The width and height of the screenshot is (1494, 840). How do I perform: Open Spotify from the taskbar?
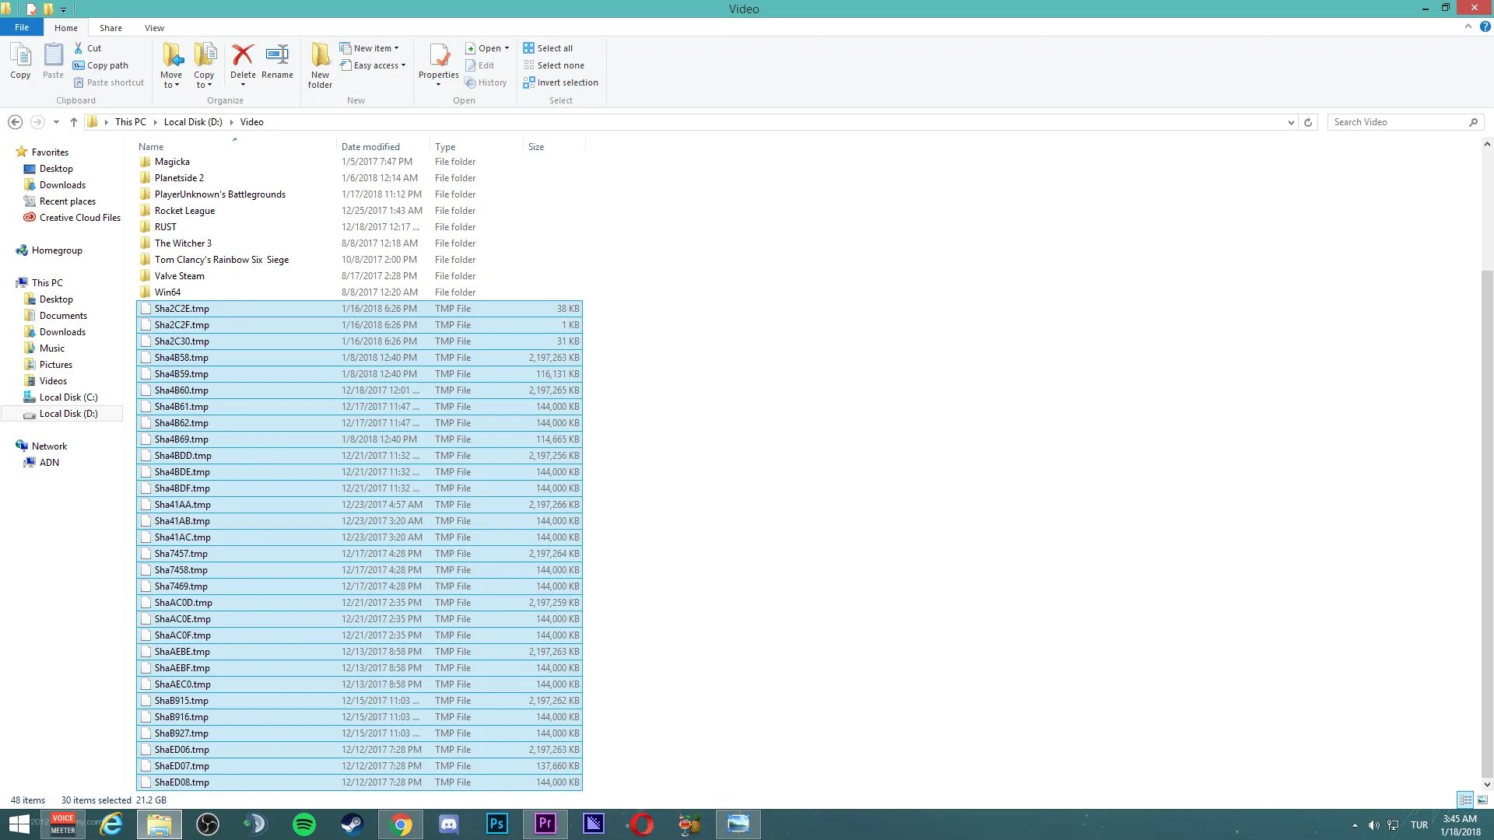pos(303,824)
